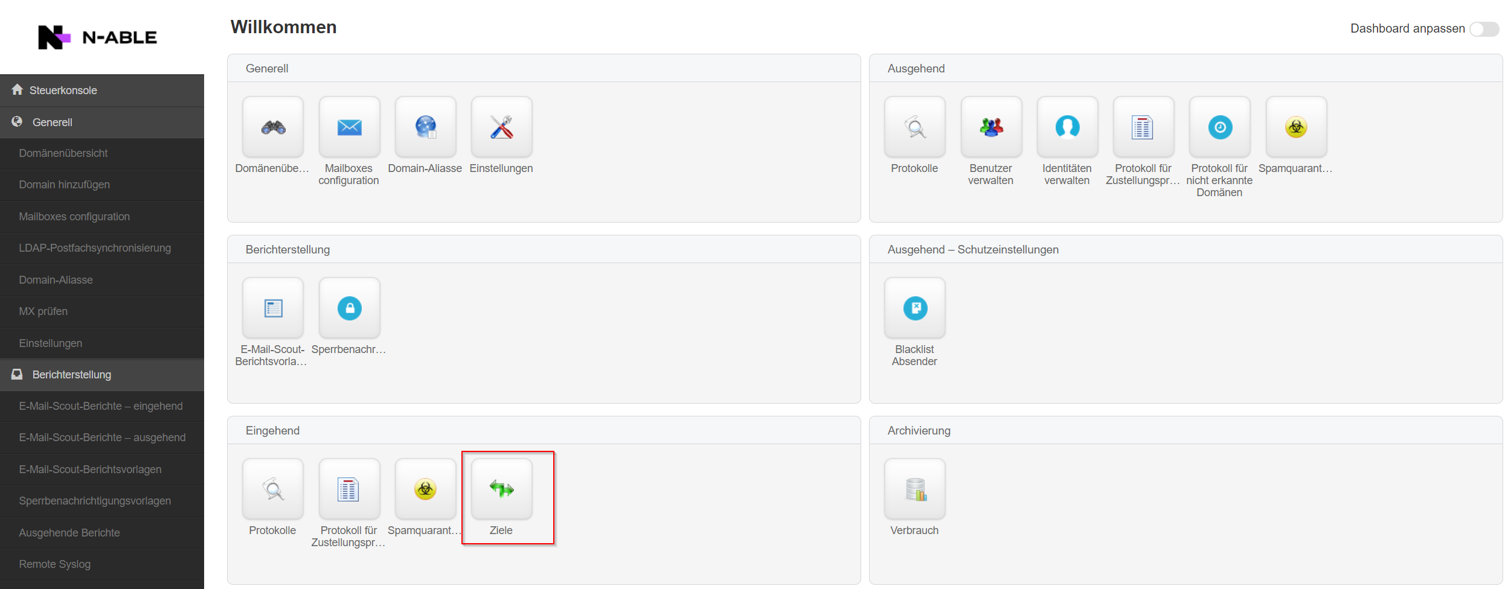Open Remote Syslog sidebar link
Viewport: 1508px width, 589px height.
pos(54,564)
